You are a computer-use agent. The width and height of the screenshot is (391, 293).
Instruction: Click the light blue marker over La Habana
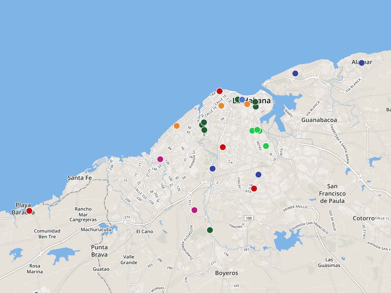coord(242,99)
